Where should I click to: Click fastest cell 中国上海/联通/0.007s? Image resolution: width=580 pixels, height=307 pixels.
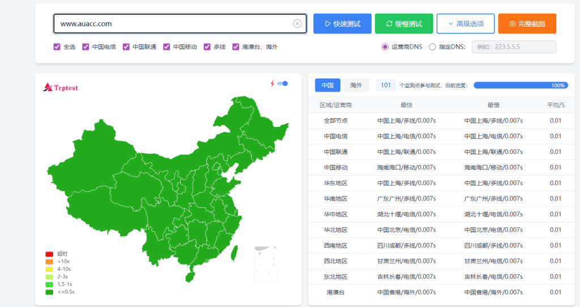[407, 152]
